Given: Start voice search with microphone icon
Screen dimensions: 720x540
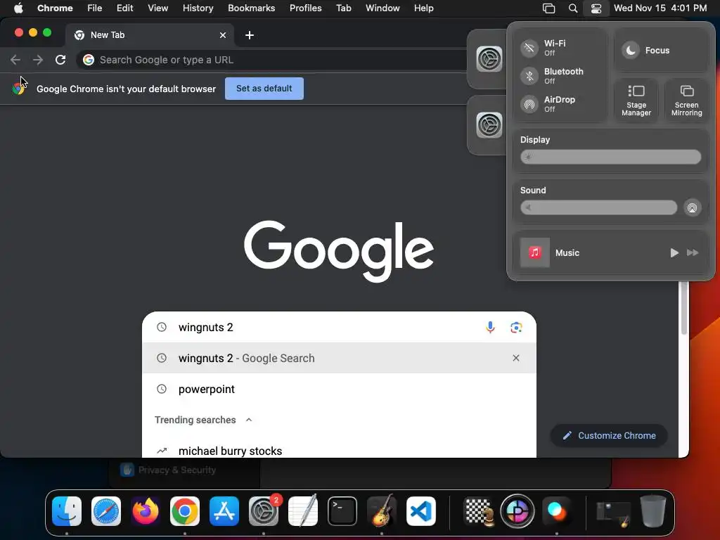Looking at the screenshot, I should (490, 328).
